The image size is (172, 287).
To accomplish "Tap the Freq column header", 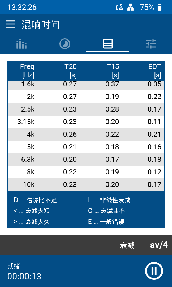I will pos(27,71).
